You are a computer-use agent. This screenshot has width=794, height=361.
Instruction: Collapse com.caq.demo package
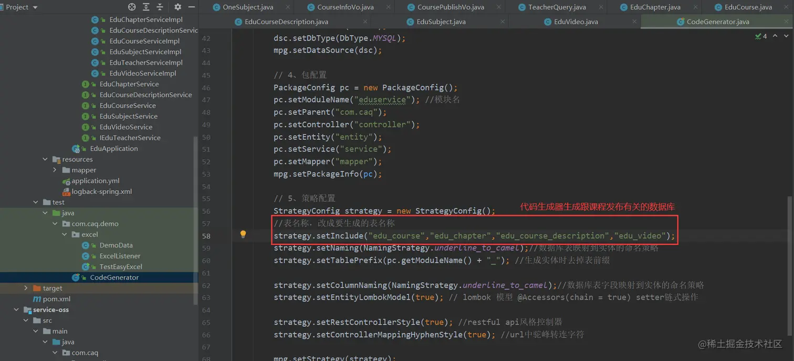pyautogui.click(x=55, y=224)
